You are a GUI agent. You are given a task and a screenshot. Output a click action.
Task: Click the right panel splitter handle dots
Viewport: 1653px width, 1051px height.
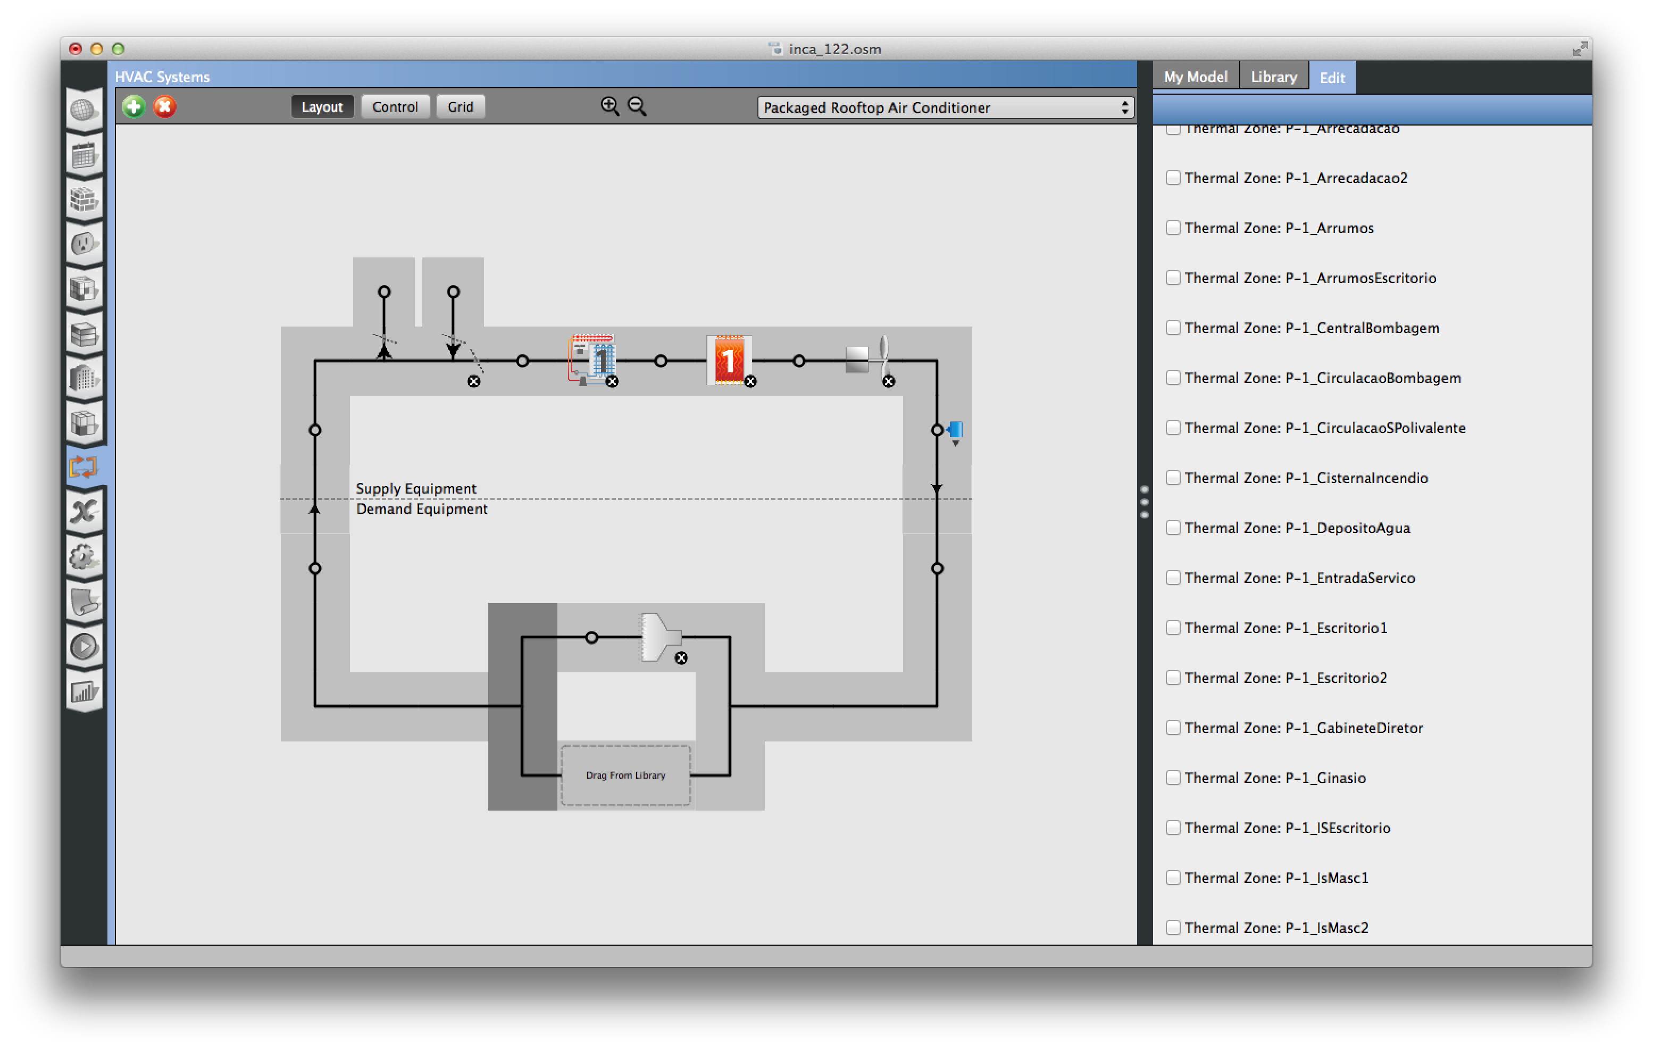coord(1145,503)
